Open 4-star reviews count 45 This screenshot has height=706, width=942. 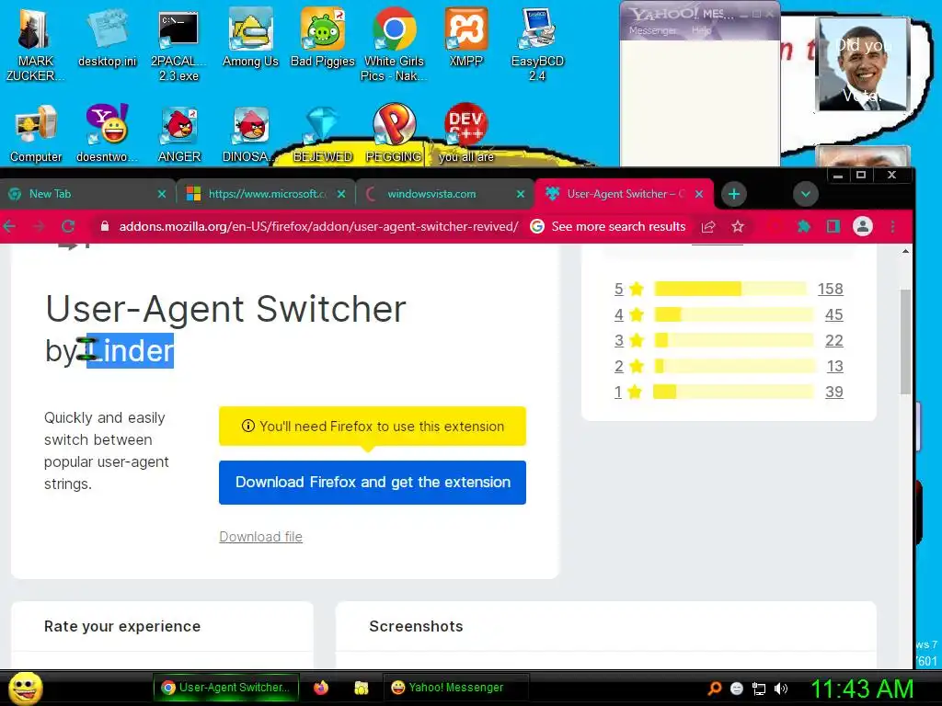[833, 314]
